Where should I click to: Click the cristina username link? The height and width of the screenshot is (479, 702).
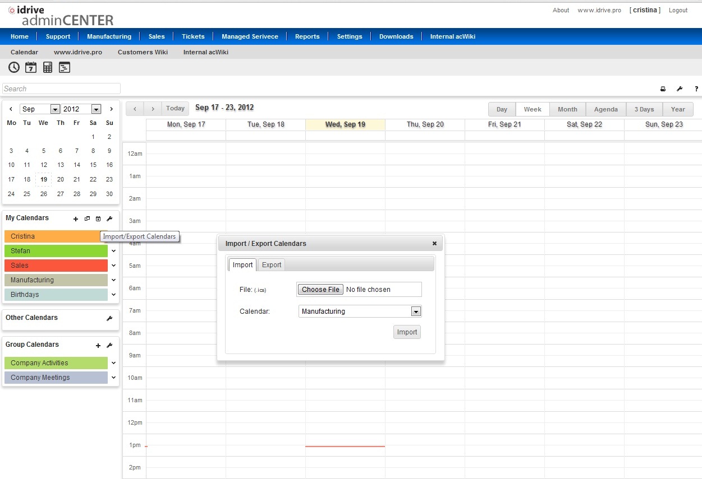point(645,10)
